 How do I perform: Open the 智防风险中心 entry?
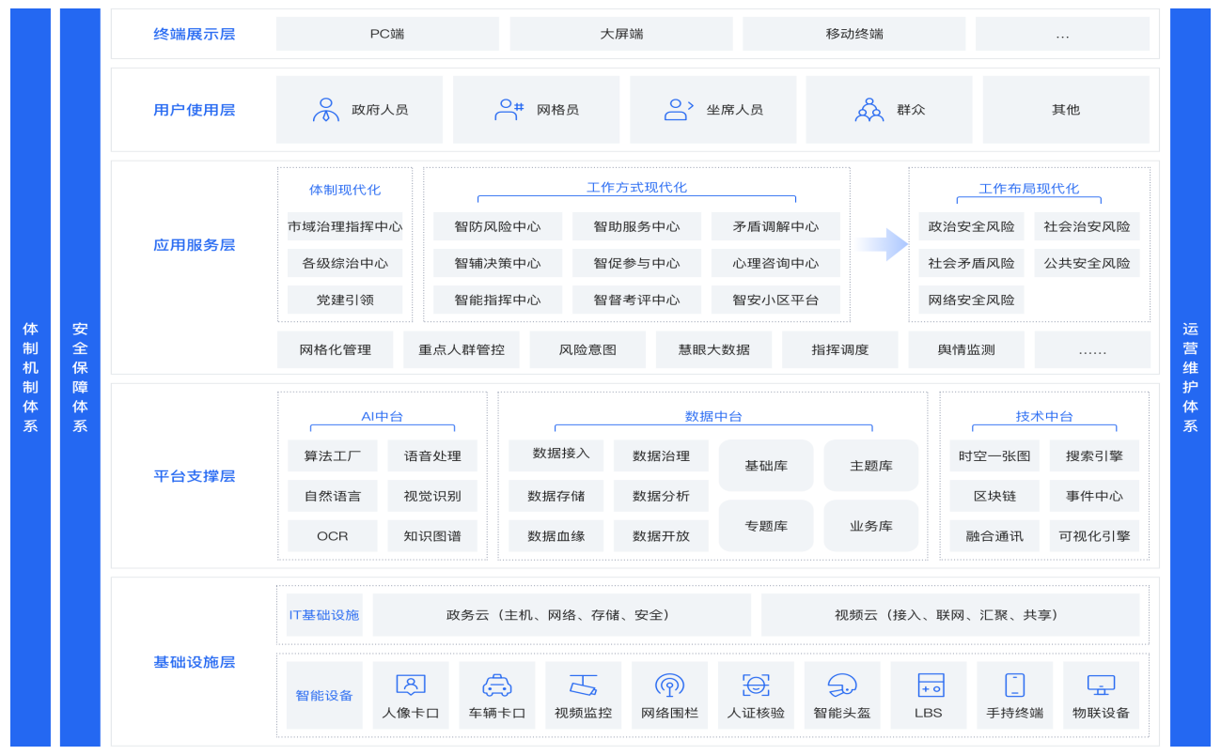[x=497, y=226]
